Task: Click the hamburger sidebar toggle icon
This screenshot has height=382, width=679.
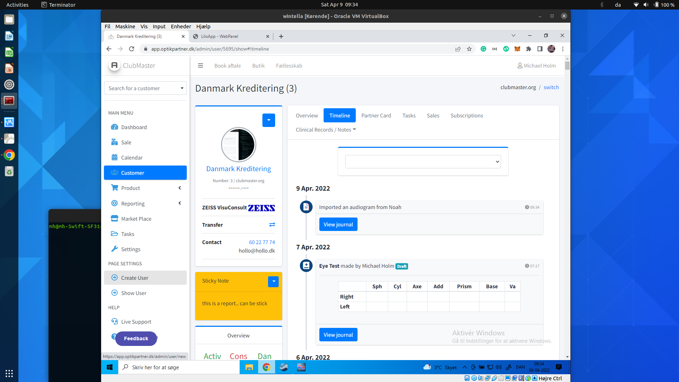Action: coord(201,65)
